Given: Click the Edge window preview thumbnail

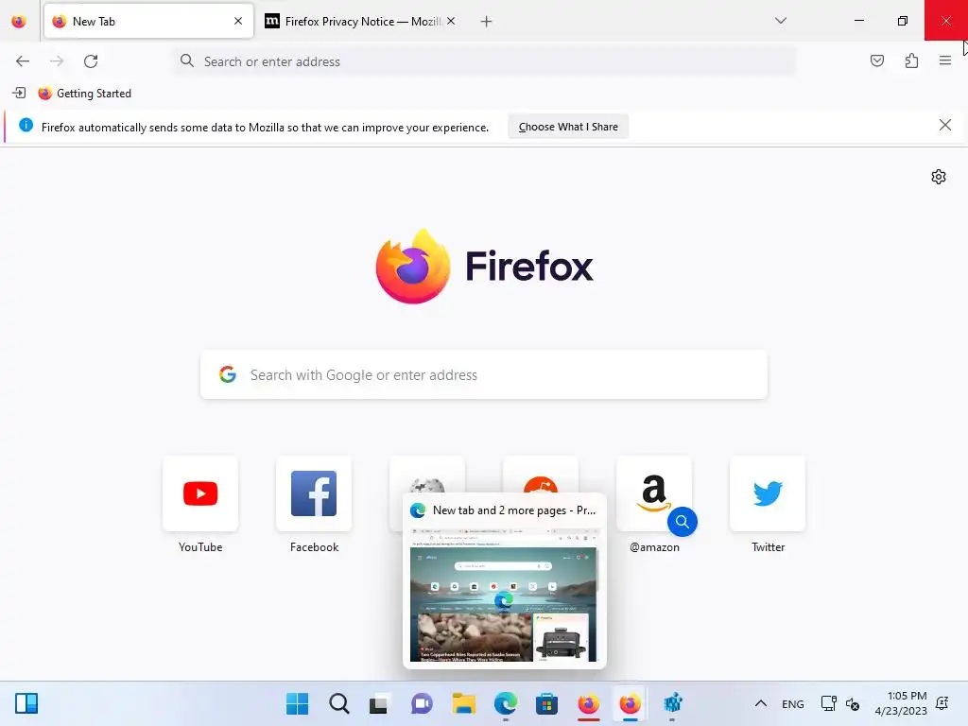Looking at the screenshot, I should click(x=504, y=596).
